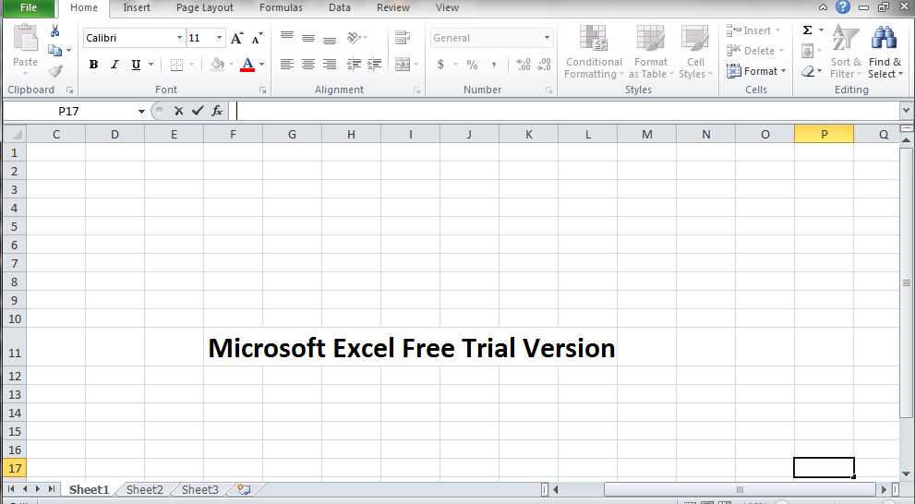This screenshot has width=915, height=504.
Task: Open the File tab
Action: coord(28,7)
